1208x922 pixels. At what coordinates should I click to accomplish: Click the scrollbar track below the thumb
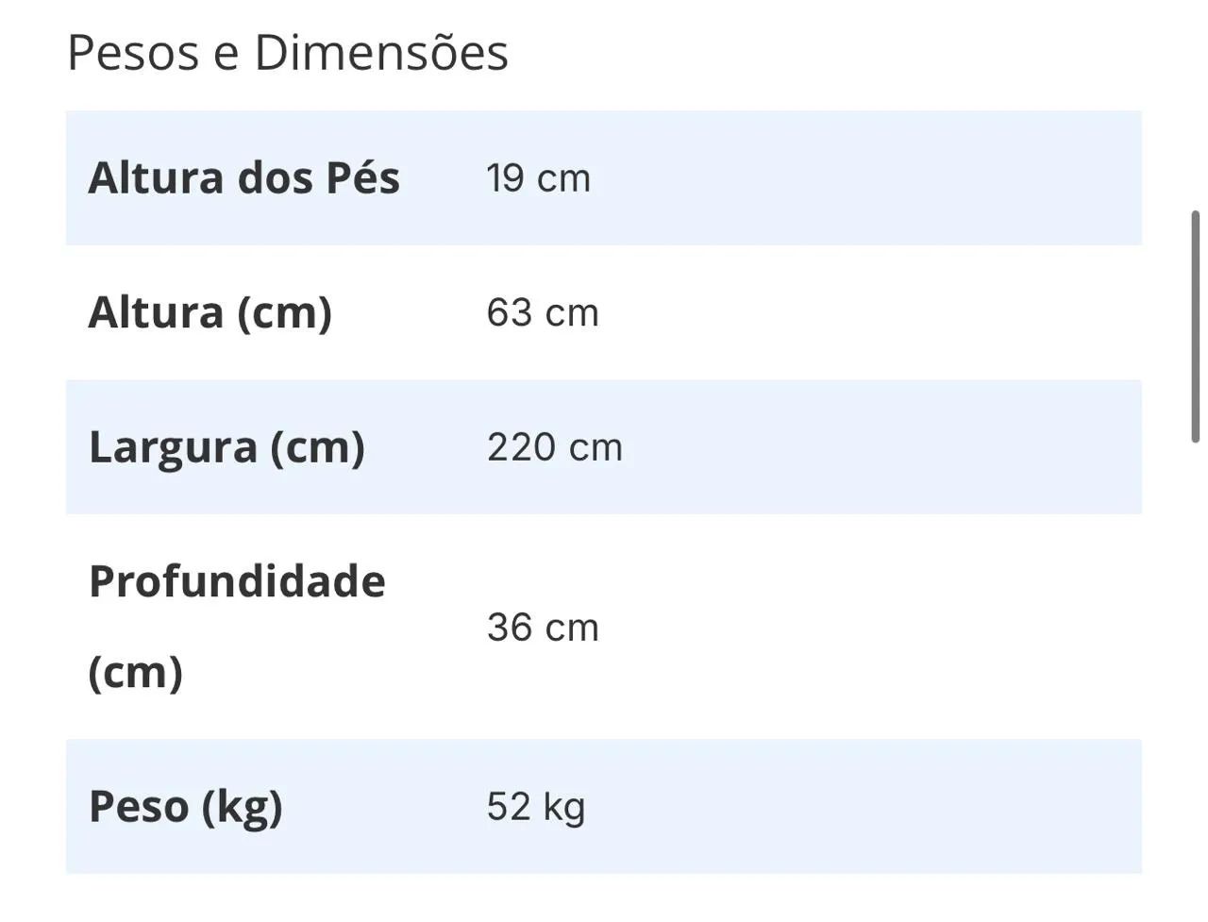click(x=1195, y=661)
